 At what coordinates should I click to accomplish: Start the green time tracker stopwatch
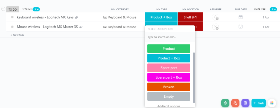pyautogui.click(x=225, y=103)
